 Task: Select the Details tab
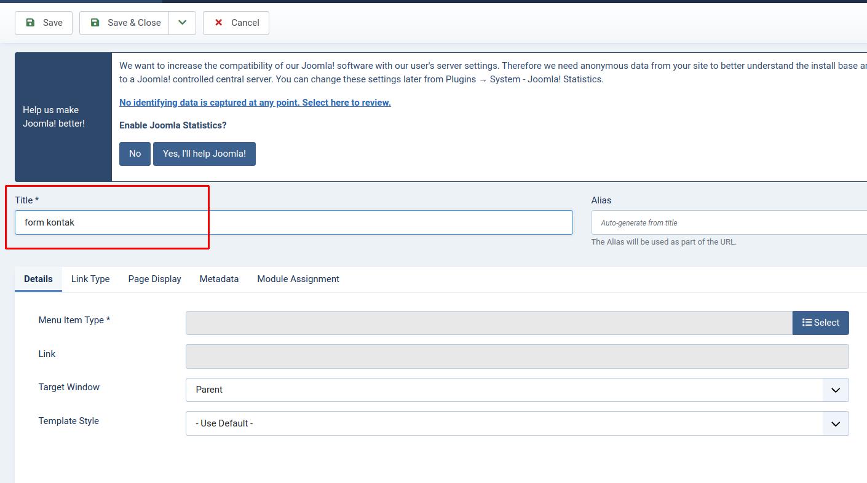click(38, 279)
